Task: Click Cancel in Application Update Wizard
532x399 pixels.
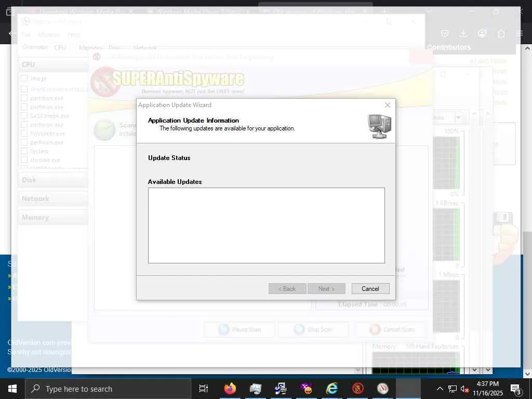Action: 370,289
